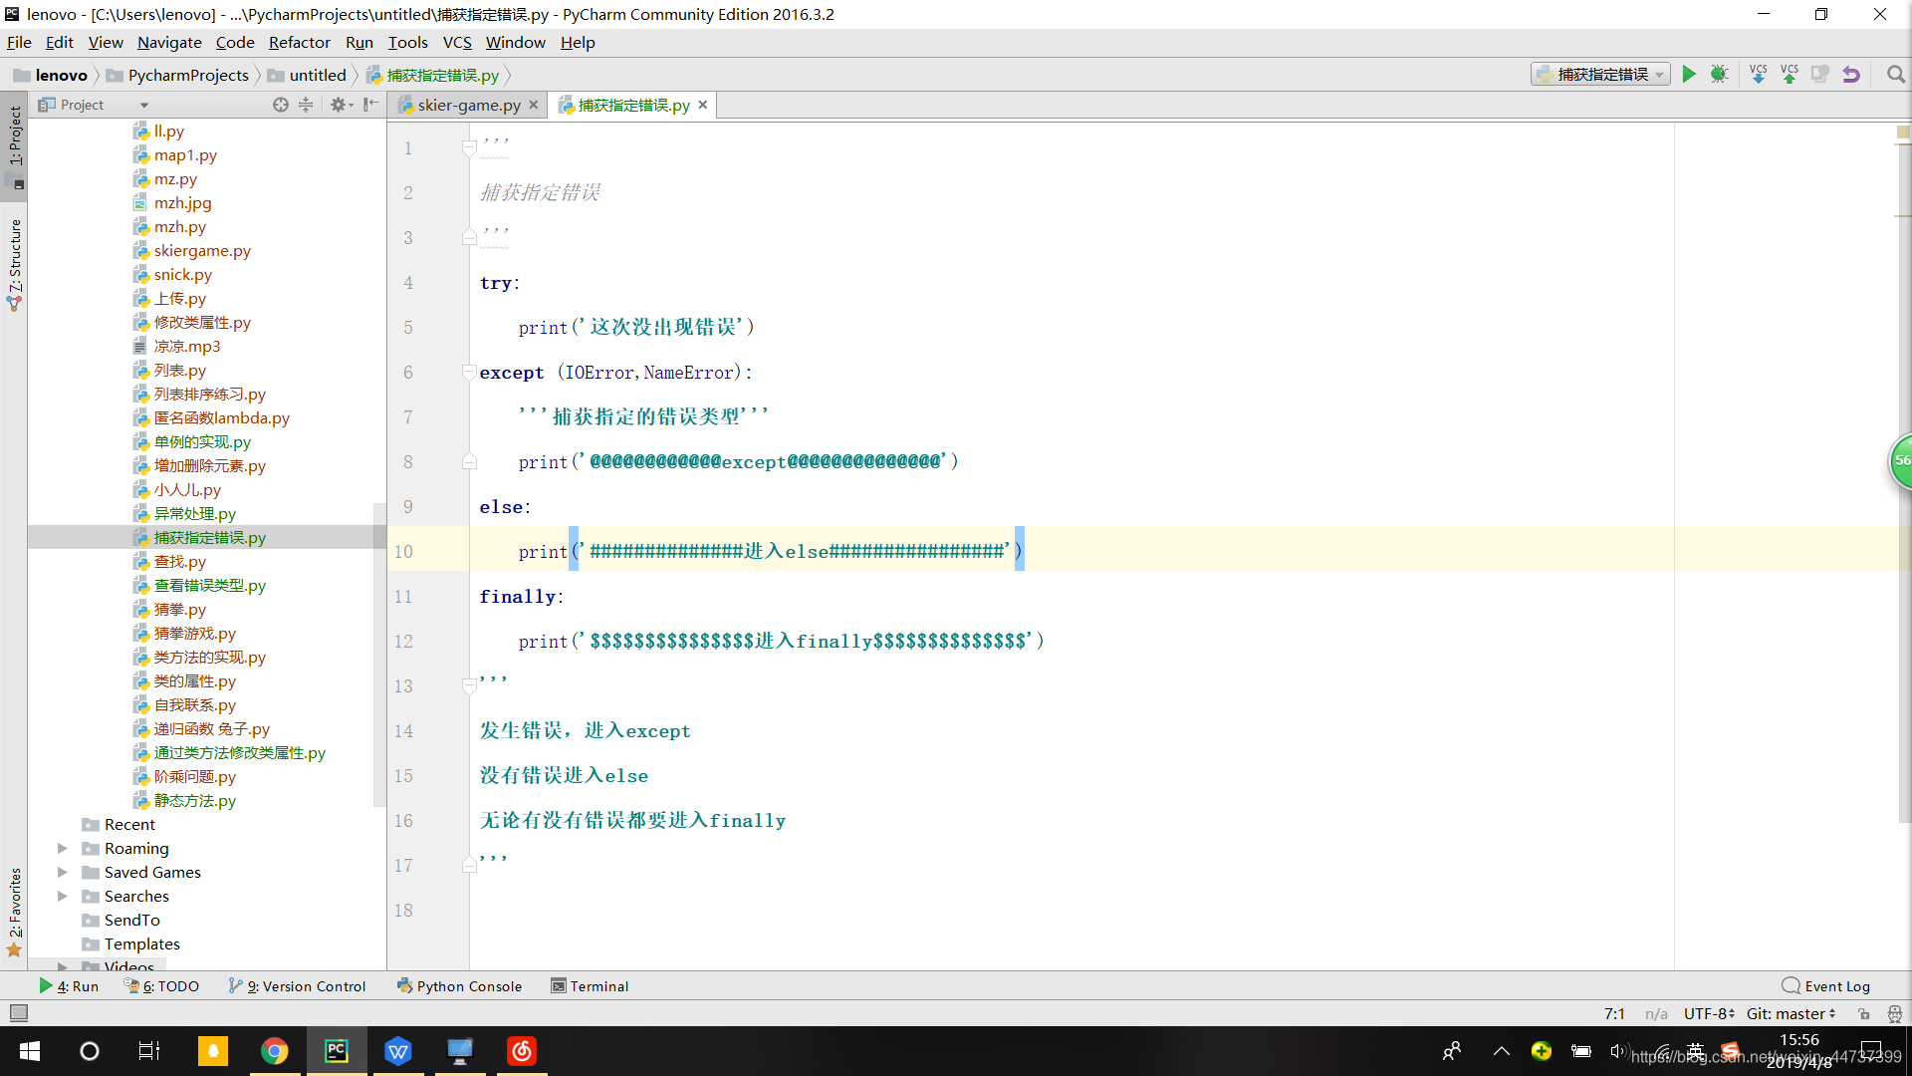Screen dimensions: 1912x1076
Task: Expand the Searches folder
Action: [63, 896]
